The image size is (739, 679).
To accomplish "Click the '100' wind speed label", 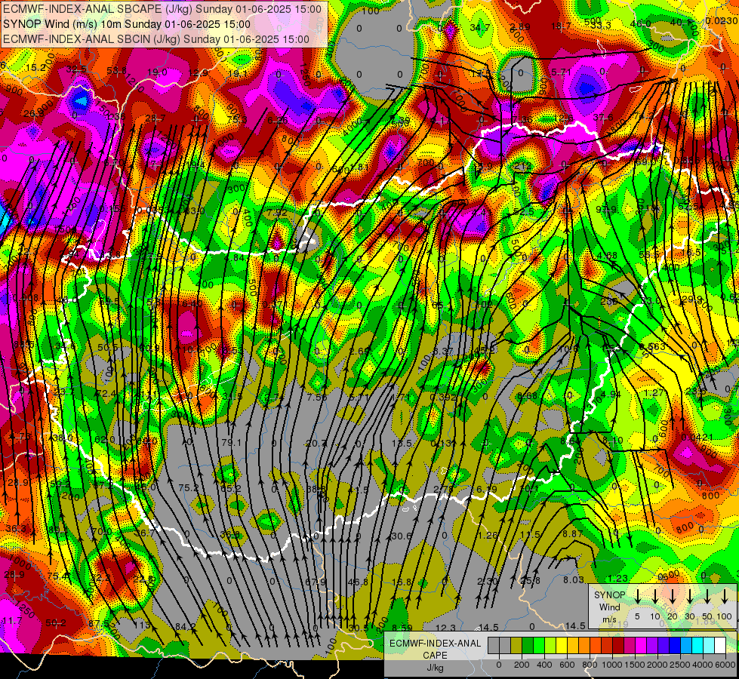I will tap(725, 616).
